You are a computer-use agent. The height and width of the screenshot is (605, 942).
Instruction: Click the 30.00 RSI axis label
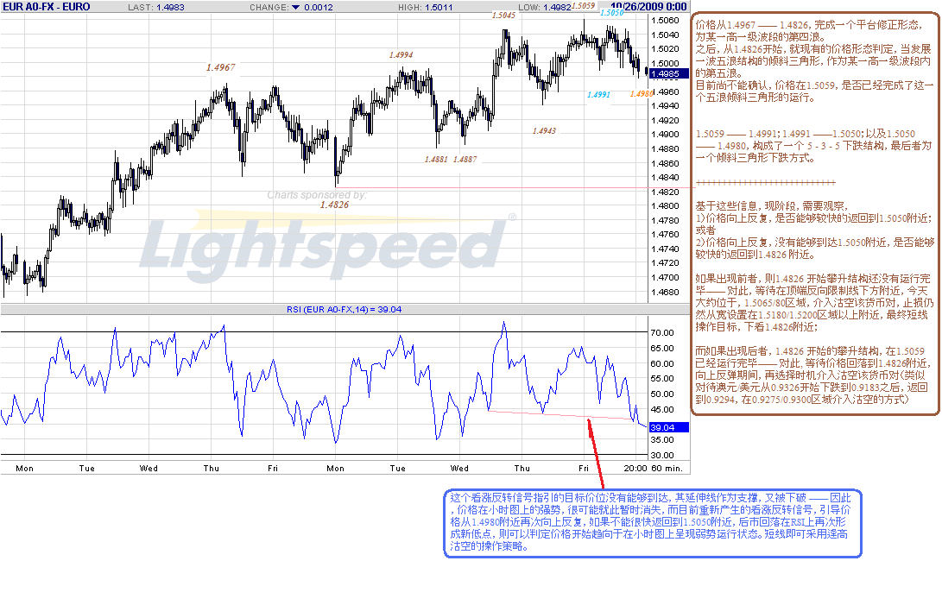tap(662, 456)
